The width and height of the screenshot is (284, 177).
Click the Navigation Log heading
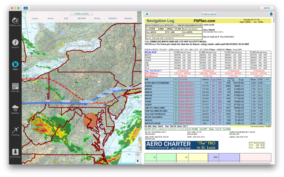coord(160,21)
